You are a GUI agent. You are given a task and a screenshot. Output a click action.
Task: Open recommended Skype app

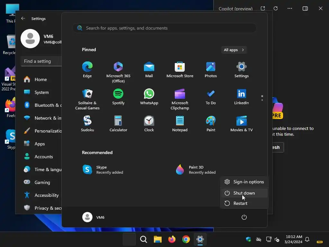click(103, 170)
